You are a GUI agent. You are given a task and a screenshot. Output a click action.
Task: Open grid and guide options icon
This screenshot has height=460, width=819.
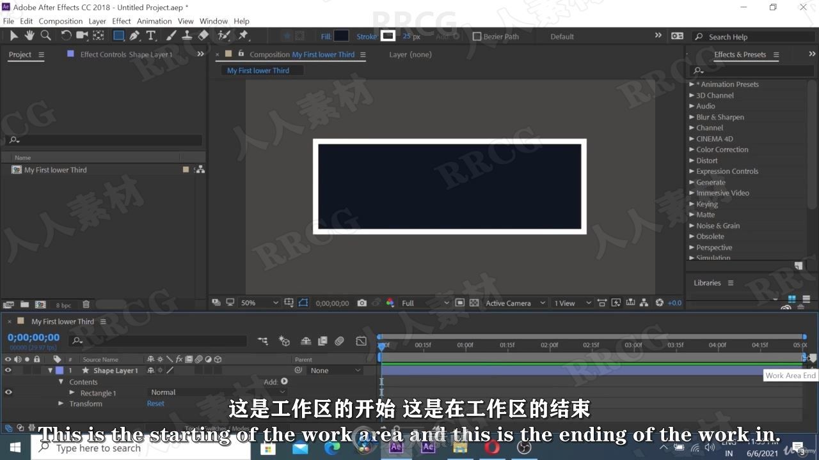(289, 303)
